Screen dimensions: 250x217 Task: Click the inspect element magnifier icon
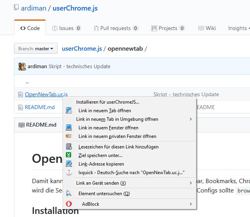[69, 193]
